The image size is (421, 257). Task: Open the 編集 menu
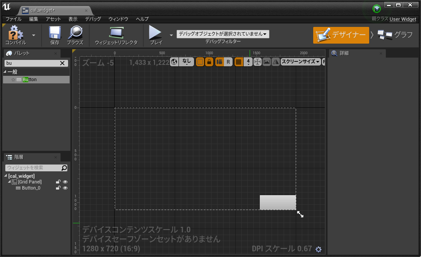[x=34, y=19]
